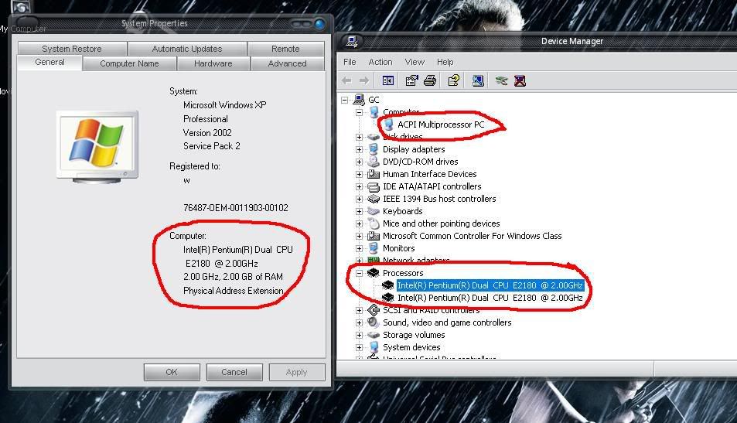
Task: Select the ACPI Multiprocessor PC device
Action: [x=441, y=125]
